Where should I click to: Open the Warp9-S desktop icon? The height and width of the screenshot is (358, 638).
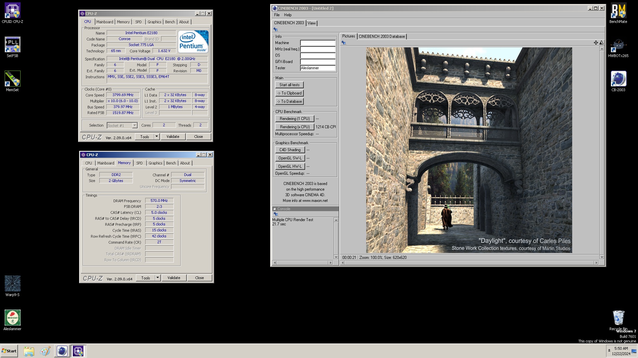click(x=12, y=286)
